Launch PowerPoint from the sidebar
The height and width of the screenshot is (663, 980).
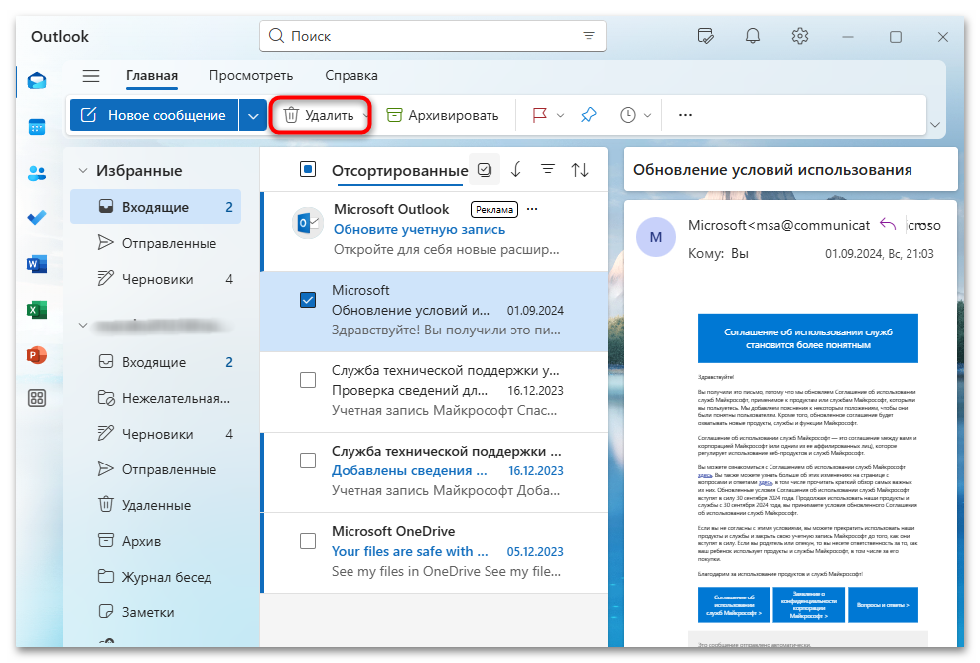37,355
